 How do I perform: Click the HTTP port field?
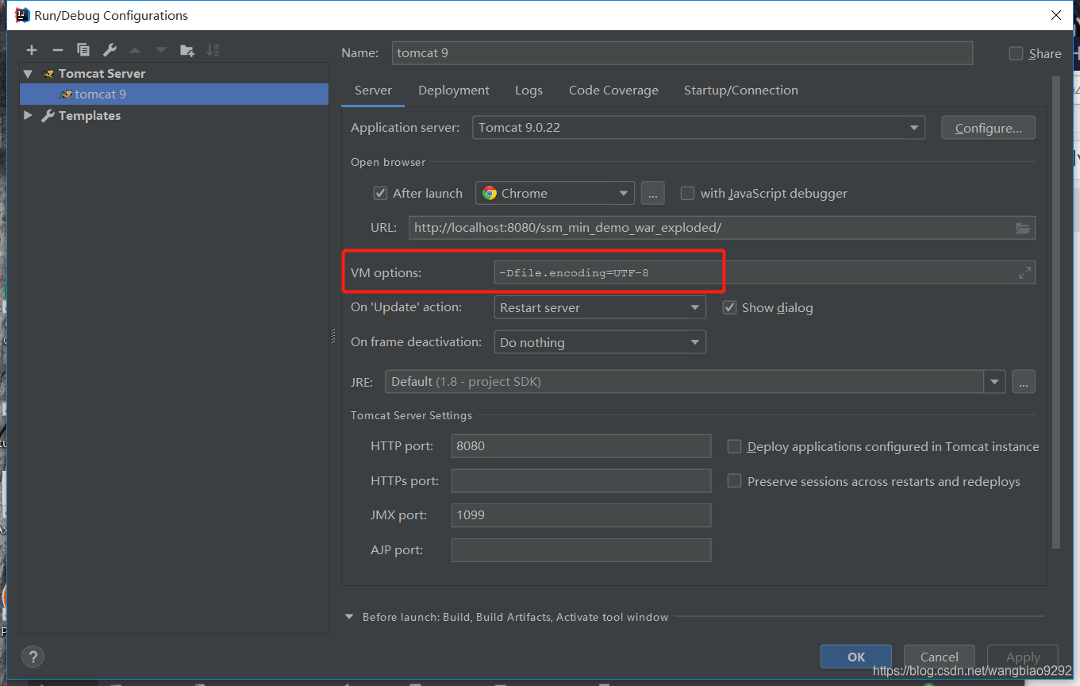tap(581, 446)
